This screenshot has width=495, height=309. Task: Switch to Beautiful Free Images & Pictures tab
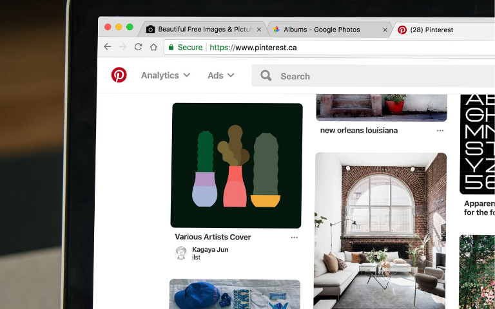(x=204, y=30)
